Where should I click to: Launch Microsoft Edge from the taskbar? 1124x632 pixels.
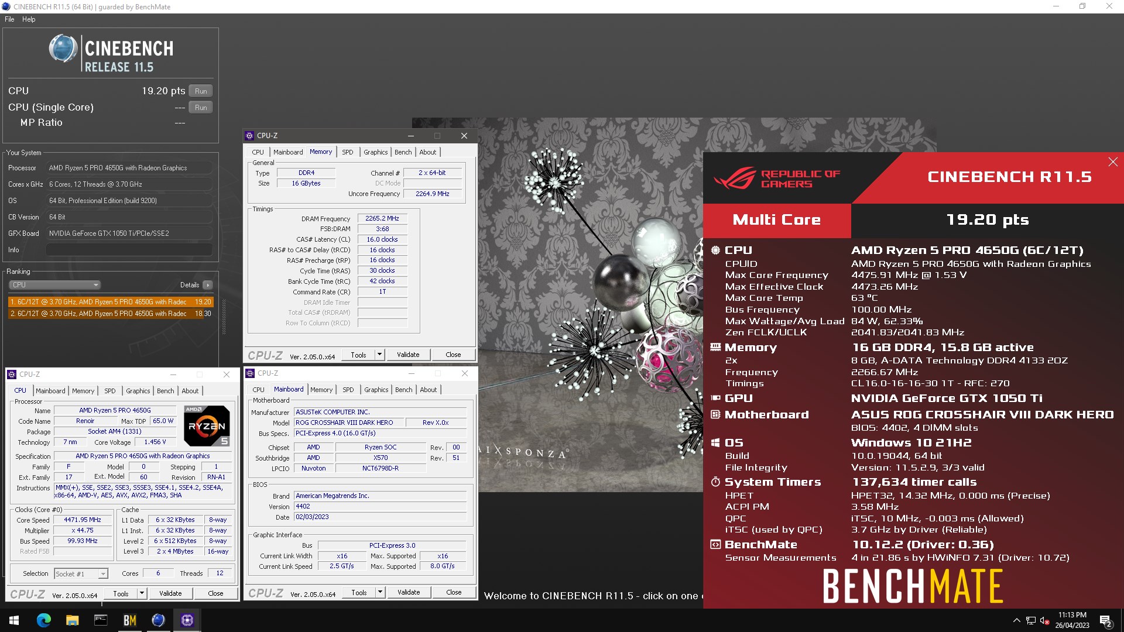click(43, 620)
